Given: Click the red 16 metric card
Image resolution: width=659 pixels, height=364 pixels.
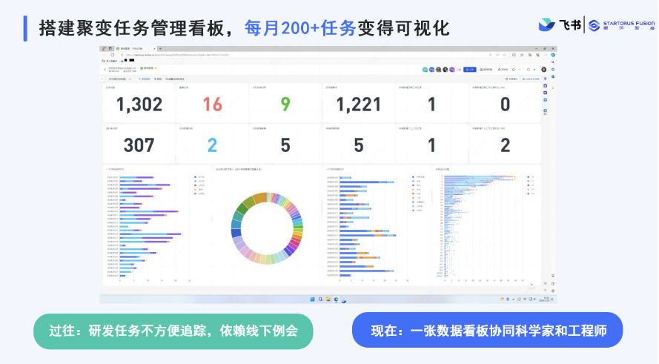Looking at the screenshot, I should [212, 105].
